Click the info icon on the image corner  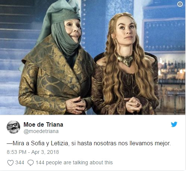180,4
